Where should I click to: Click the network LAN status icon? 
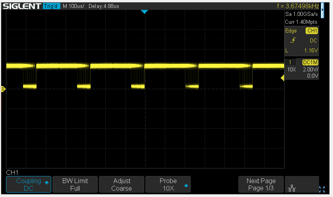click(x=292, y=188)
